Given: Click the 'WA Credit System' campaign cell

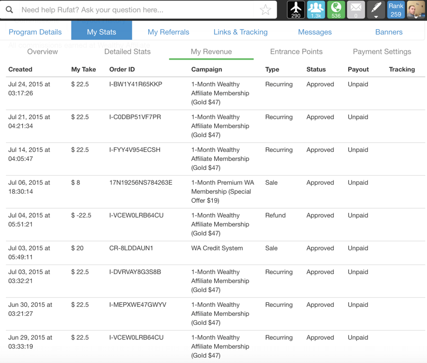Looking at the screenshot, I should pyautogui.click(x=217, y=248).
